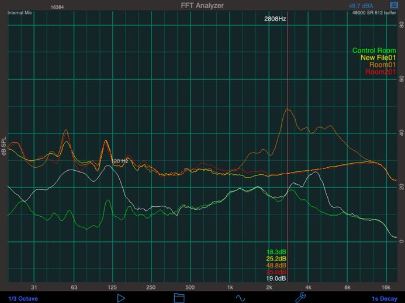Tap the 80 dB scale label
Screen dimensions: 405x303
pyautogui.click(x=401, y=24)
